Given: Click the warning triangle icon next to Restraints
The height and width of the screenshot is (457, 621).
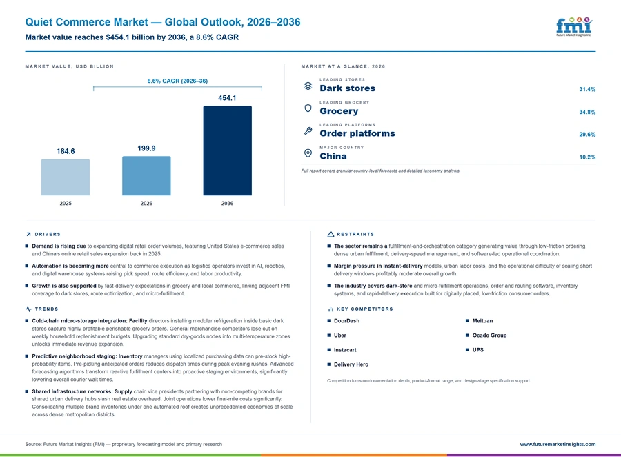Looking at the screenshot, I should tap(331, 234).
